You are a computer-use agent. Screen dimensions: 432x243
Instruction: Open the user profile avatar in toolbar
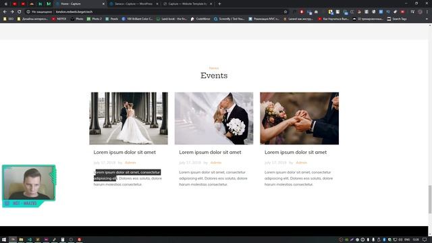(420, 12)
